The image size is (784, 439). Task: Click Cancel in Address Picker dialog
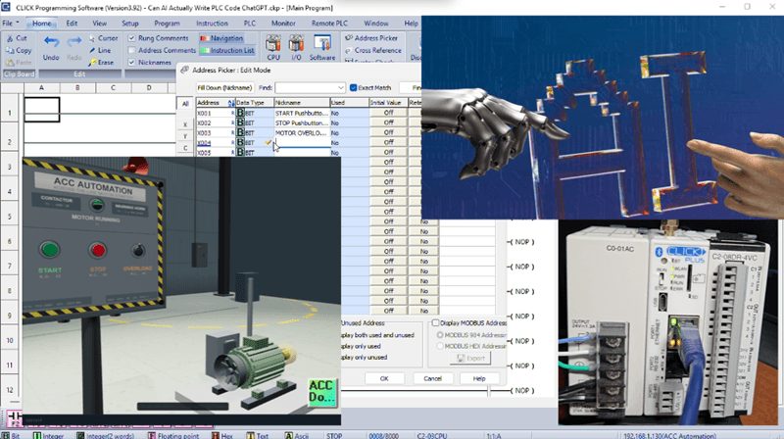coord(432,378)
